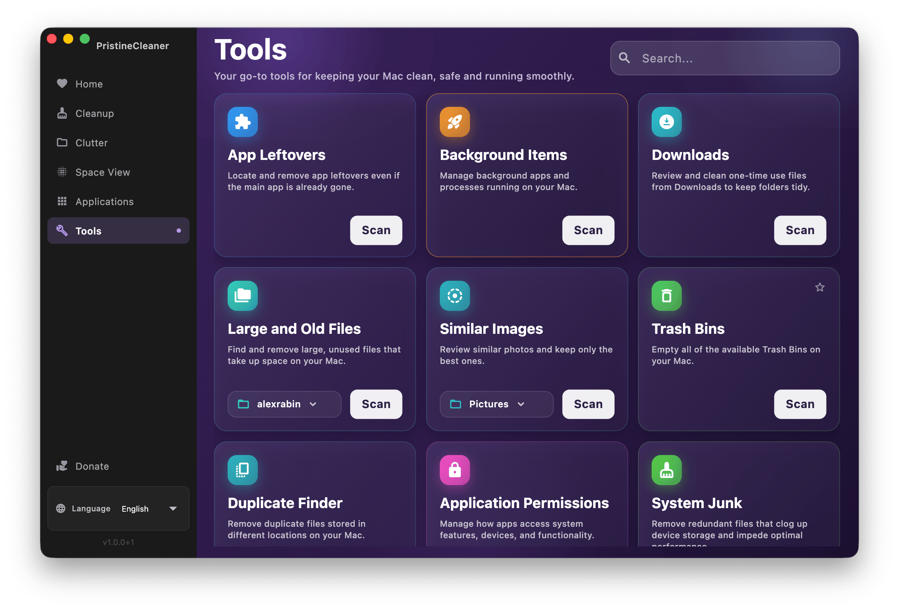Click the System Junk broom icon
This screenshot has height=611, width=899.
(666, 470)
